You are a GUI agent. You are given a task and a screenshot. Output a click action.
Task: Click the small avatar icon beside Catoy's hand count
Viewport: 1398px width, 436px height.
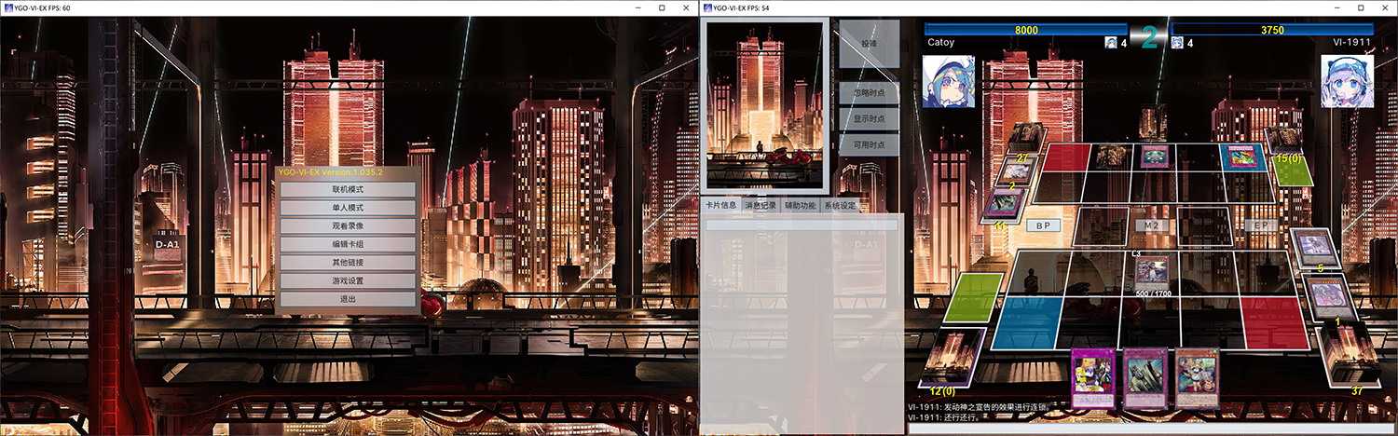click(1111, 43)
